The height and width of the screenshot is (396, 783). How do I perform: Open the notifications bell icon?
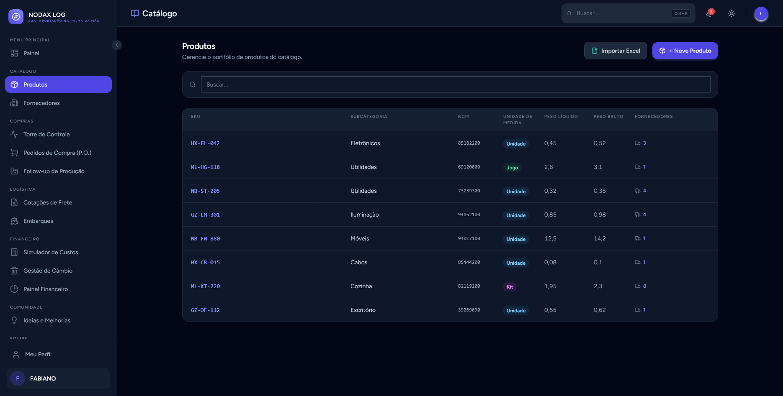(709, 13)
